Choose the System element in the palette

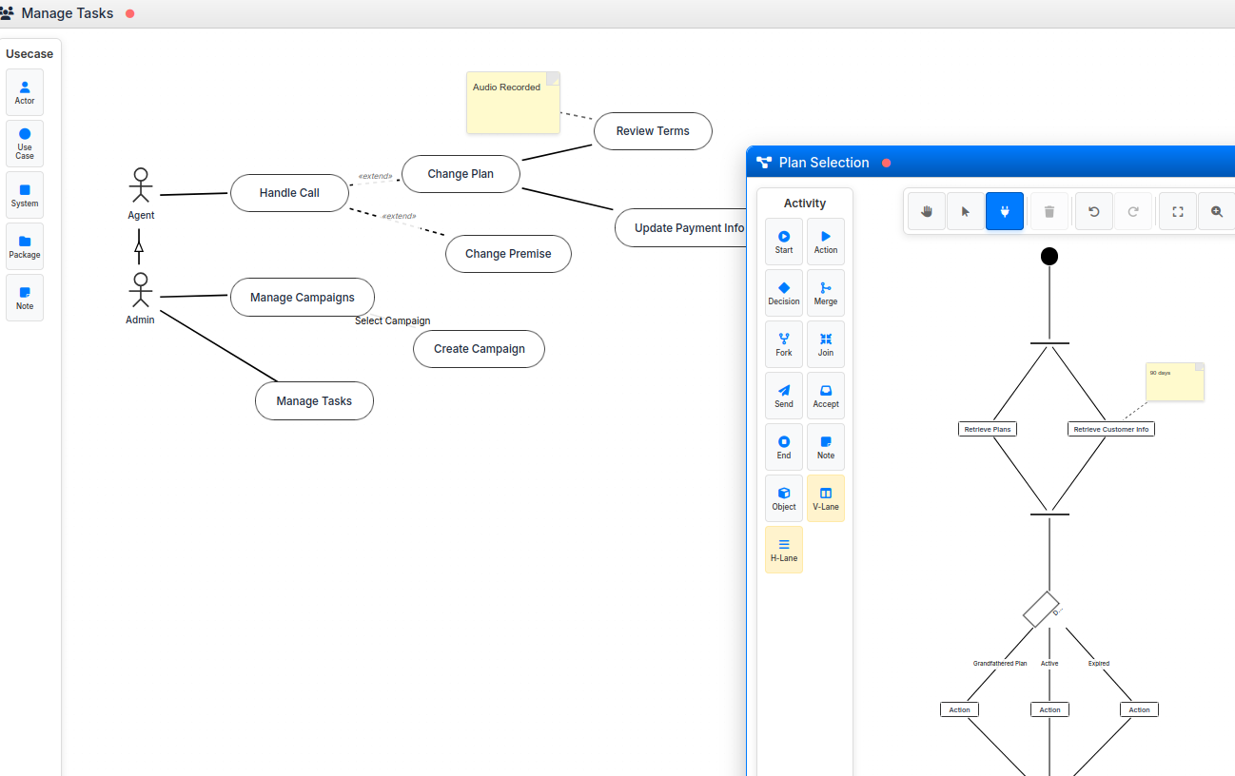coord(25,195)
